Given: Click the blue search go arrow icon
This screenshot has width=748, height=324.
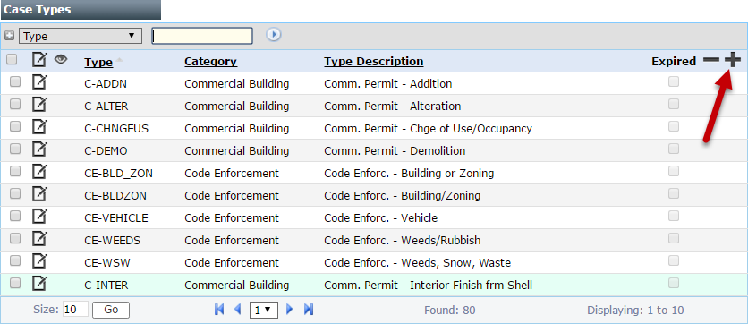Looking at the screenshot, I should [274, 35].
